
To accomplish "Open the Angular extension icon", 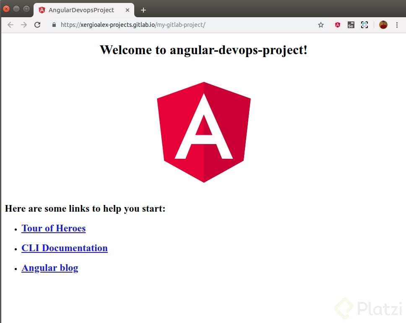I will [337, 25].
